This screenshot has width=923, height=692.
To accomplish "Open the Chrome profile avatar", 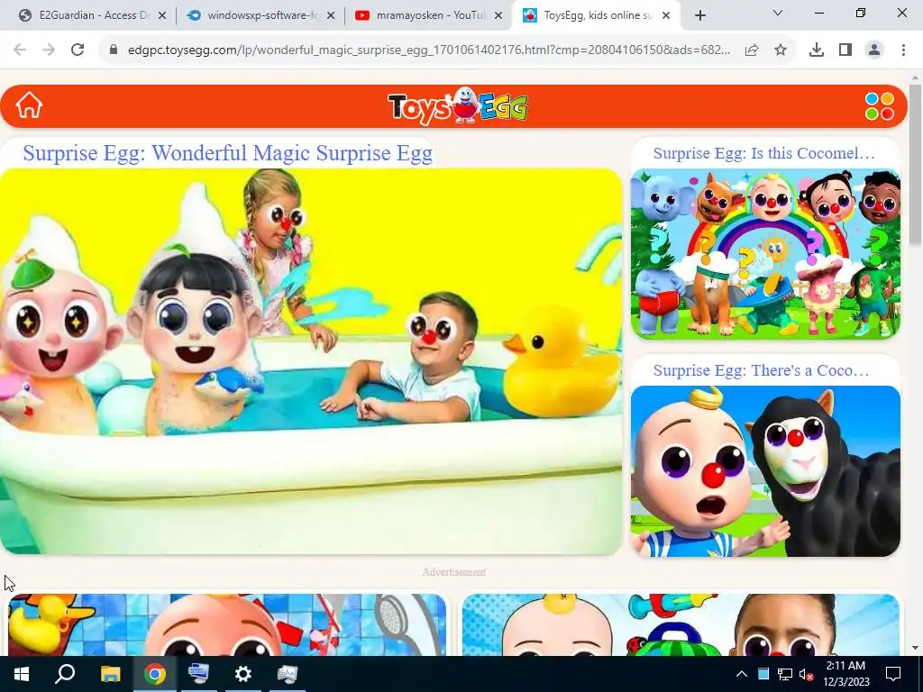I will pos(874,50).
